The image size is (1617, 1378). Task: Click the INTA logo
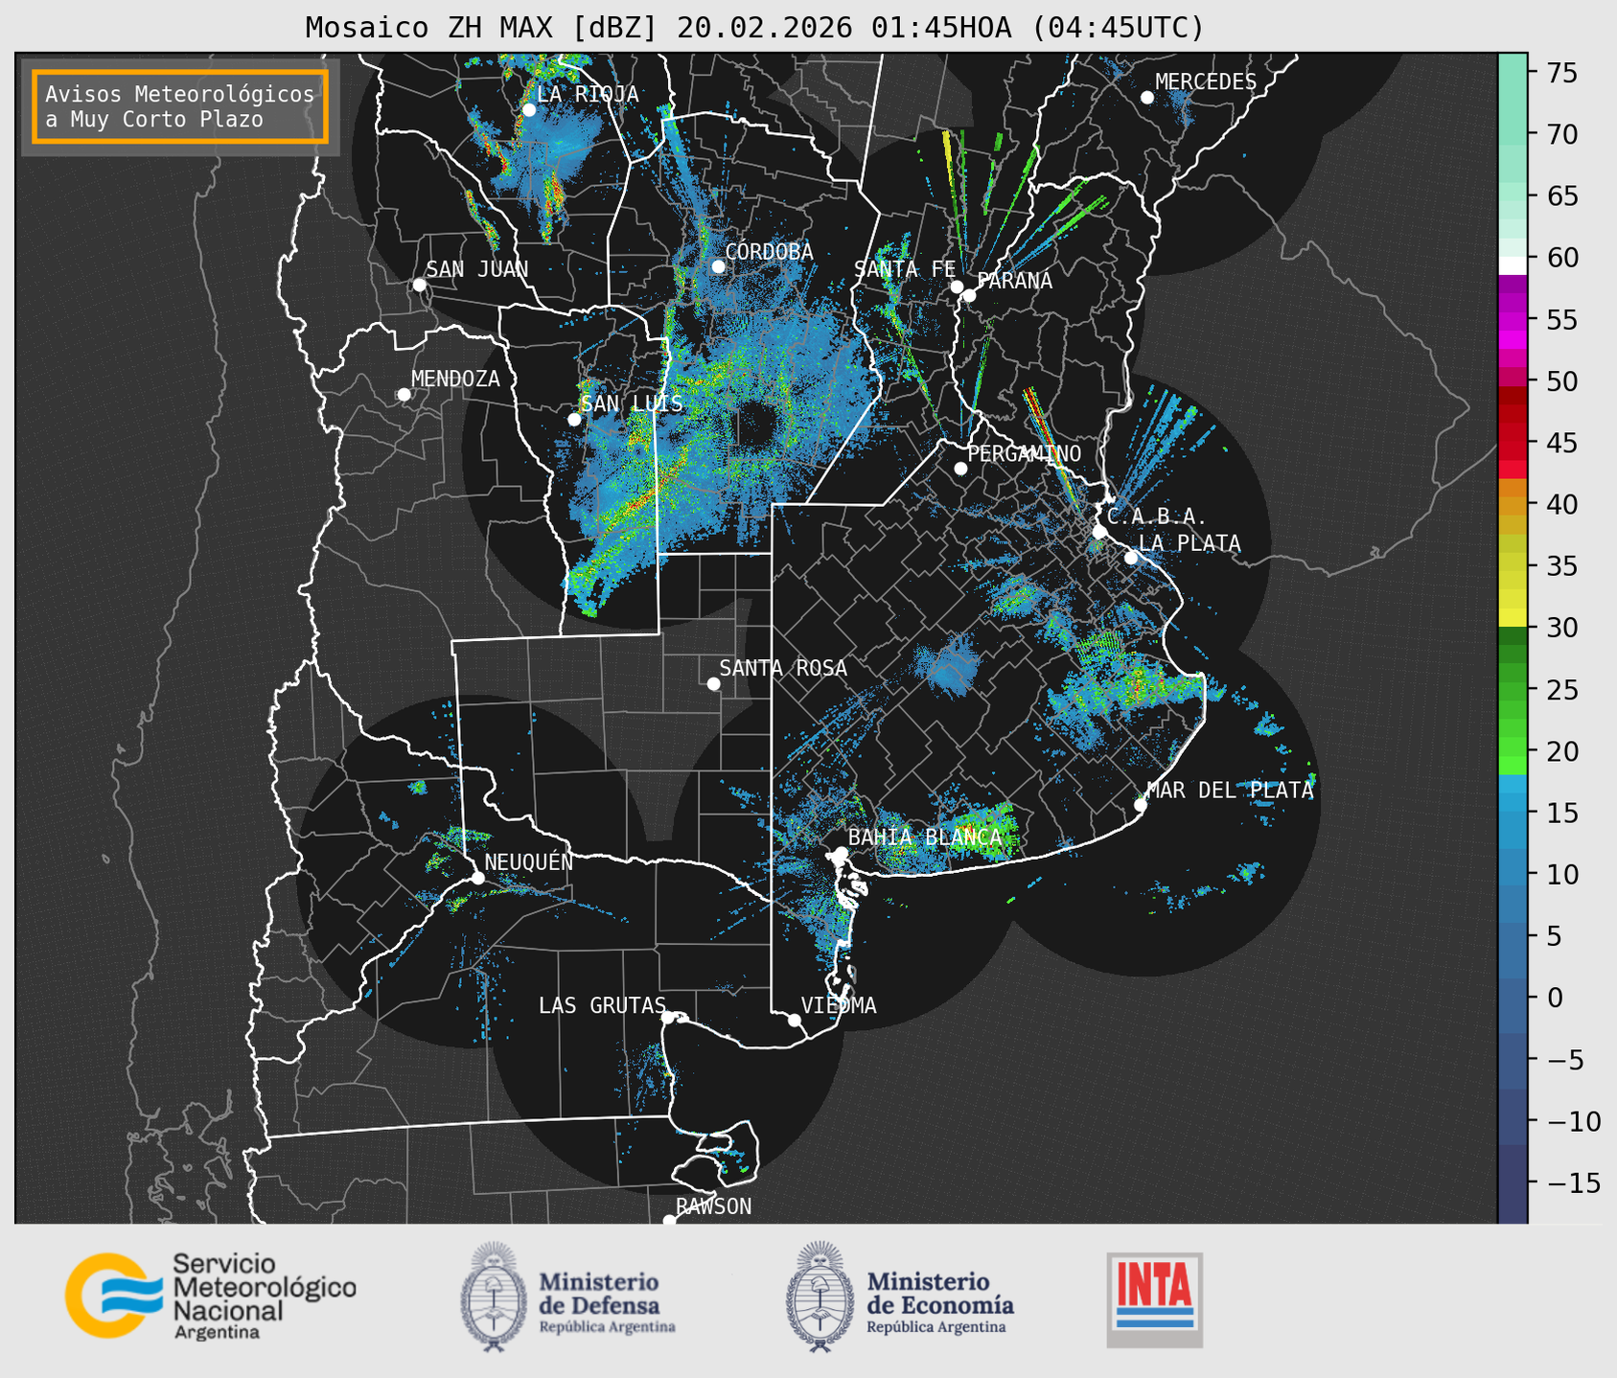coord(1154,1299)
